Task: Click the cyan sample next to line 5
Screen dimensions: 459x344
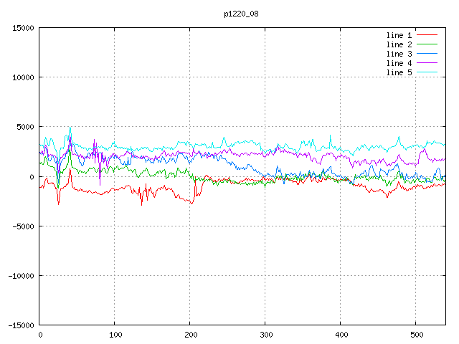Action: 427,72
